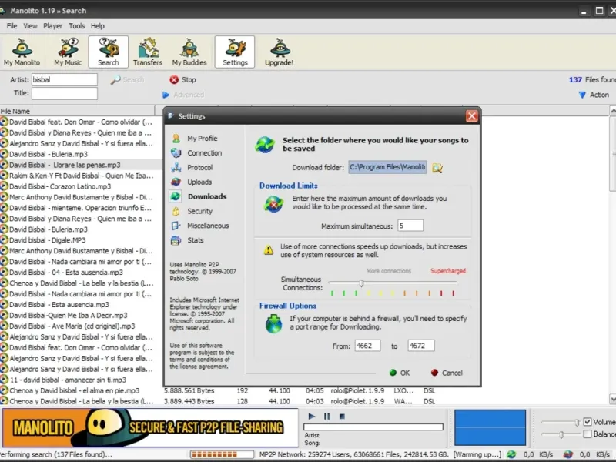Click the results list scroll down arrow
This screenshot has height=462, width=616.
click(x=612, y=399)
